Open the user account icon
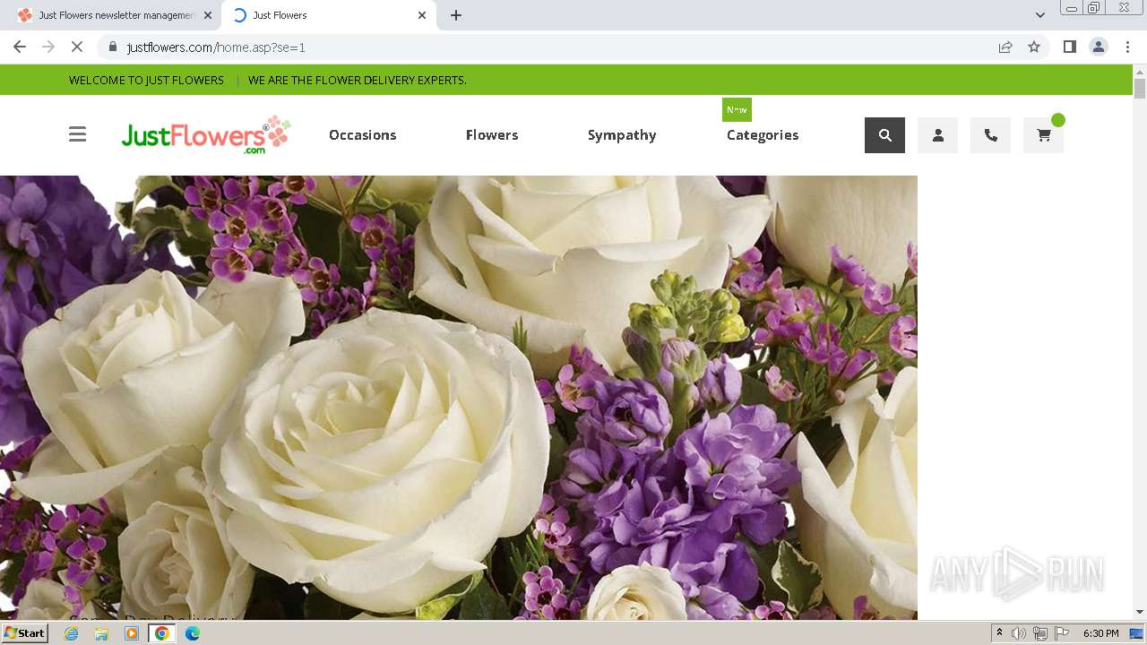Viewport: 1147px width, 645px height. point(937,135)
